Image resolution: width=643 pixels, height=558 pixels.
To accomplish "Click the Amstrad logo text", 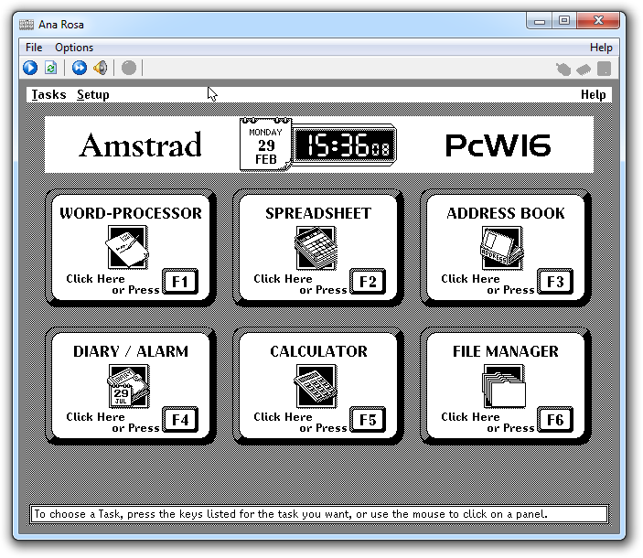I will 140,145.
